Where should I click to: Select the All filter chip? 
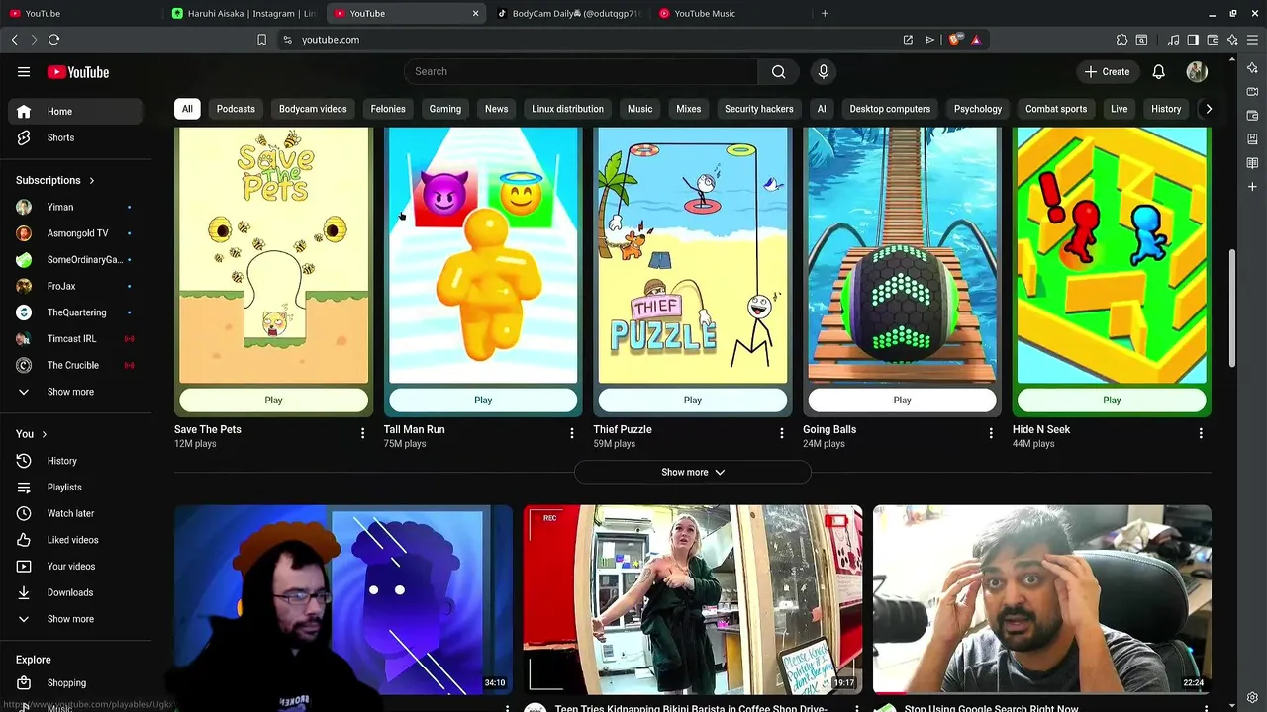point(187,109)
